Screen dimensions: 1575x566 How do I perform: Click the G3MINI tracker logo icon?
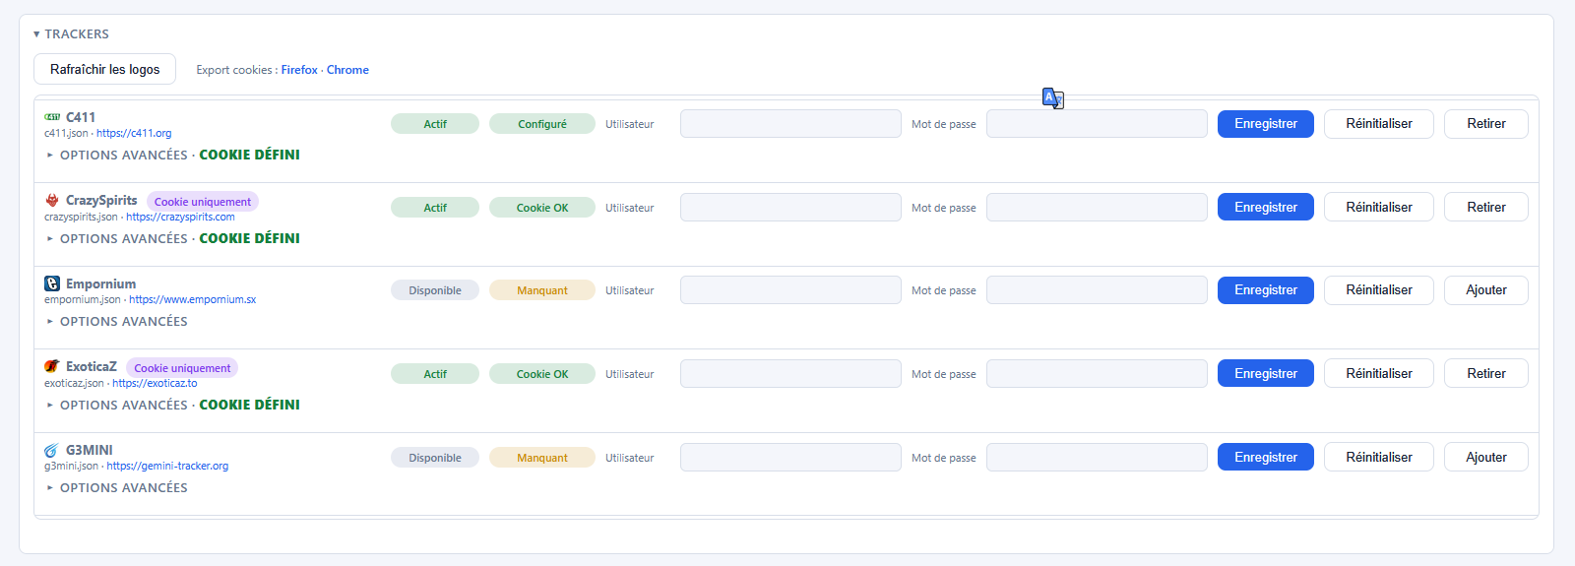(x=52, y=450)
